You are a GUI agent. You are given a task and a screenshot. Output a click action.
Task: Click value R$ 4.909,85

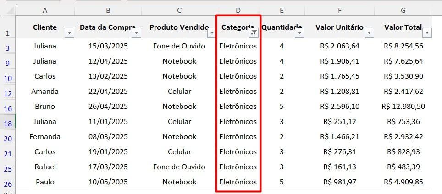[x=403, y=182]
